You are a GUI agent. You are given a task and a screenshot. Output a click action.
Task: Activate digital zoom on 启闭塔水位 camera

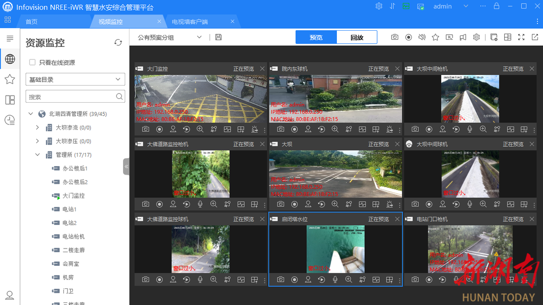[x=349, y=279]
